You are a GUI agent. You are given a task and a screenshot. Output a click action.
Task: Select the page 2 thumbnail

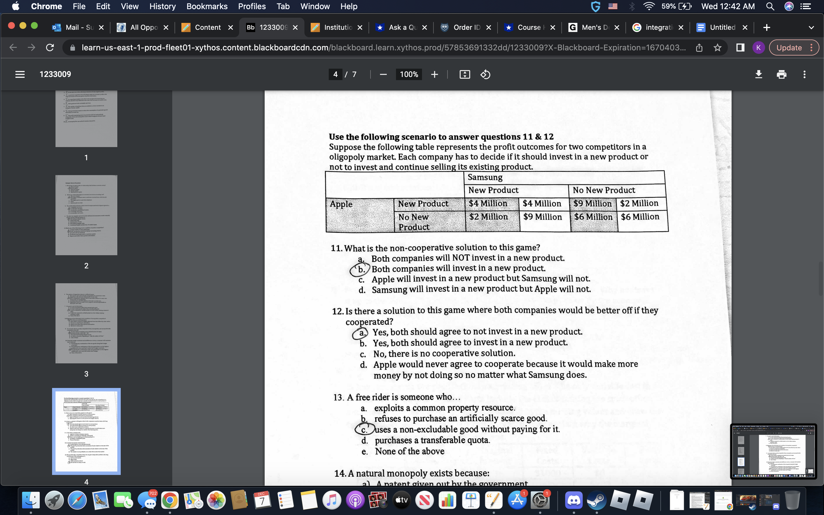[86, 215]
